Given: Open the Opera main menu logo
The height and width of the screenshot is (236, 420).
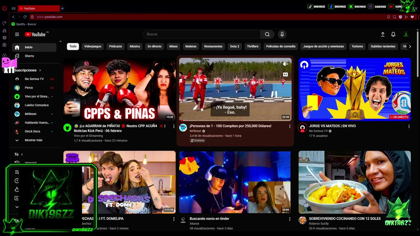Looking at the screenshot, I should [x=5, y=8].
